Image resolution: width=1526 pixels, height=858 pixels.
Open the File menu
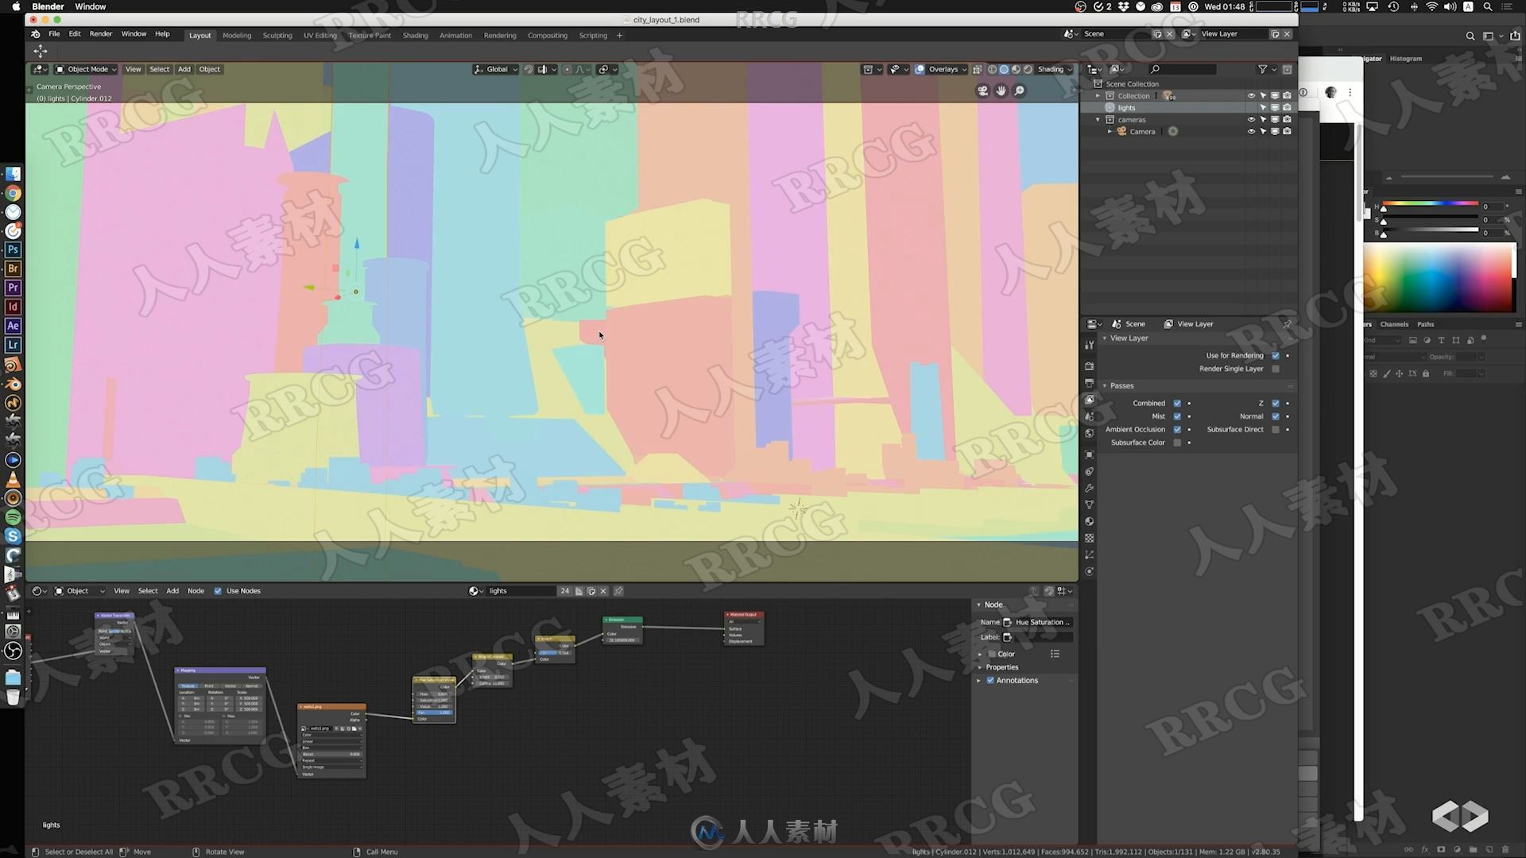54,34
